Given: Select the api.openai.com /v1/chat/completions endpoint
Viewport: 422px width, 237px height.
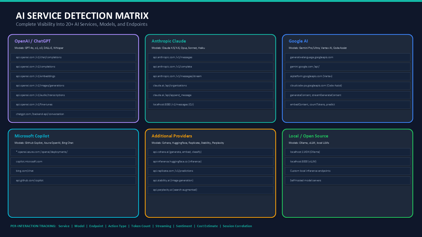Looking at the screenshot, I should 73,57.
